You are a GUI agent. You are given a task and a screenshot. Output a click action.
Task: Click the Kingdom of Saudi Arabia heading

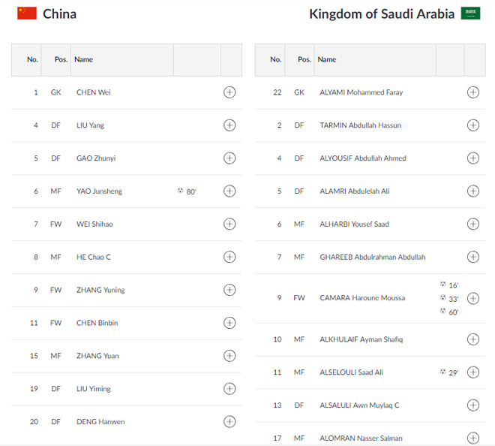click(x=382, y=14)
